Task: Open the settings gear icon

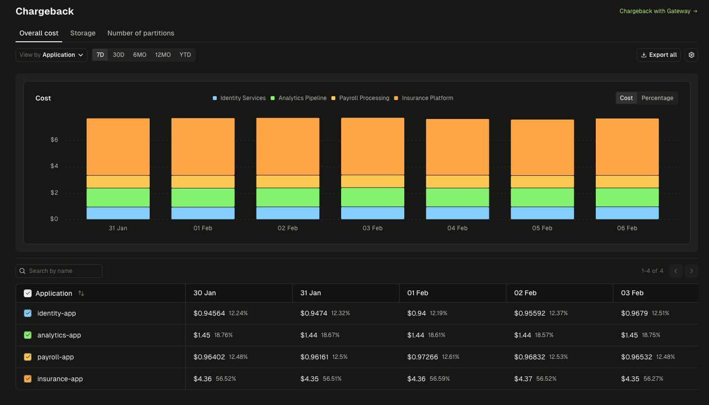Action: point(691,54)
